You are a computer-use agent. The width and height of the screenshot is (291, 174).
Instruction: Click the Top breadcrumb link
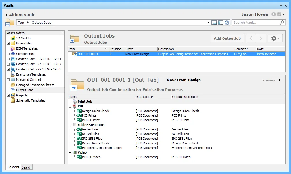click(21, 23)
